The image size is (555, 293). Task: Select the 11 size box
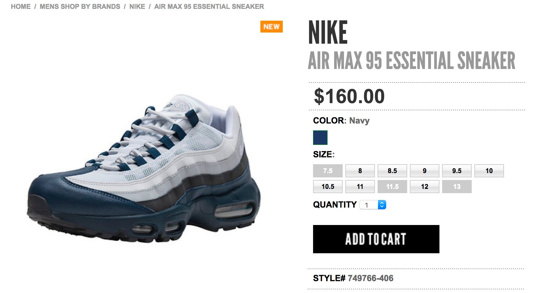(360, 187)
